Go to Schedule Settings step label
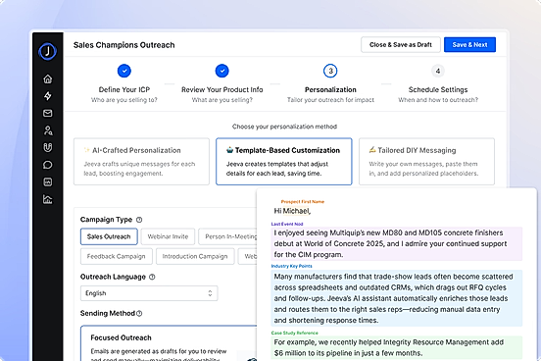This screenshot has width=541, height=361. click(x=438, y=90)
